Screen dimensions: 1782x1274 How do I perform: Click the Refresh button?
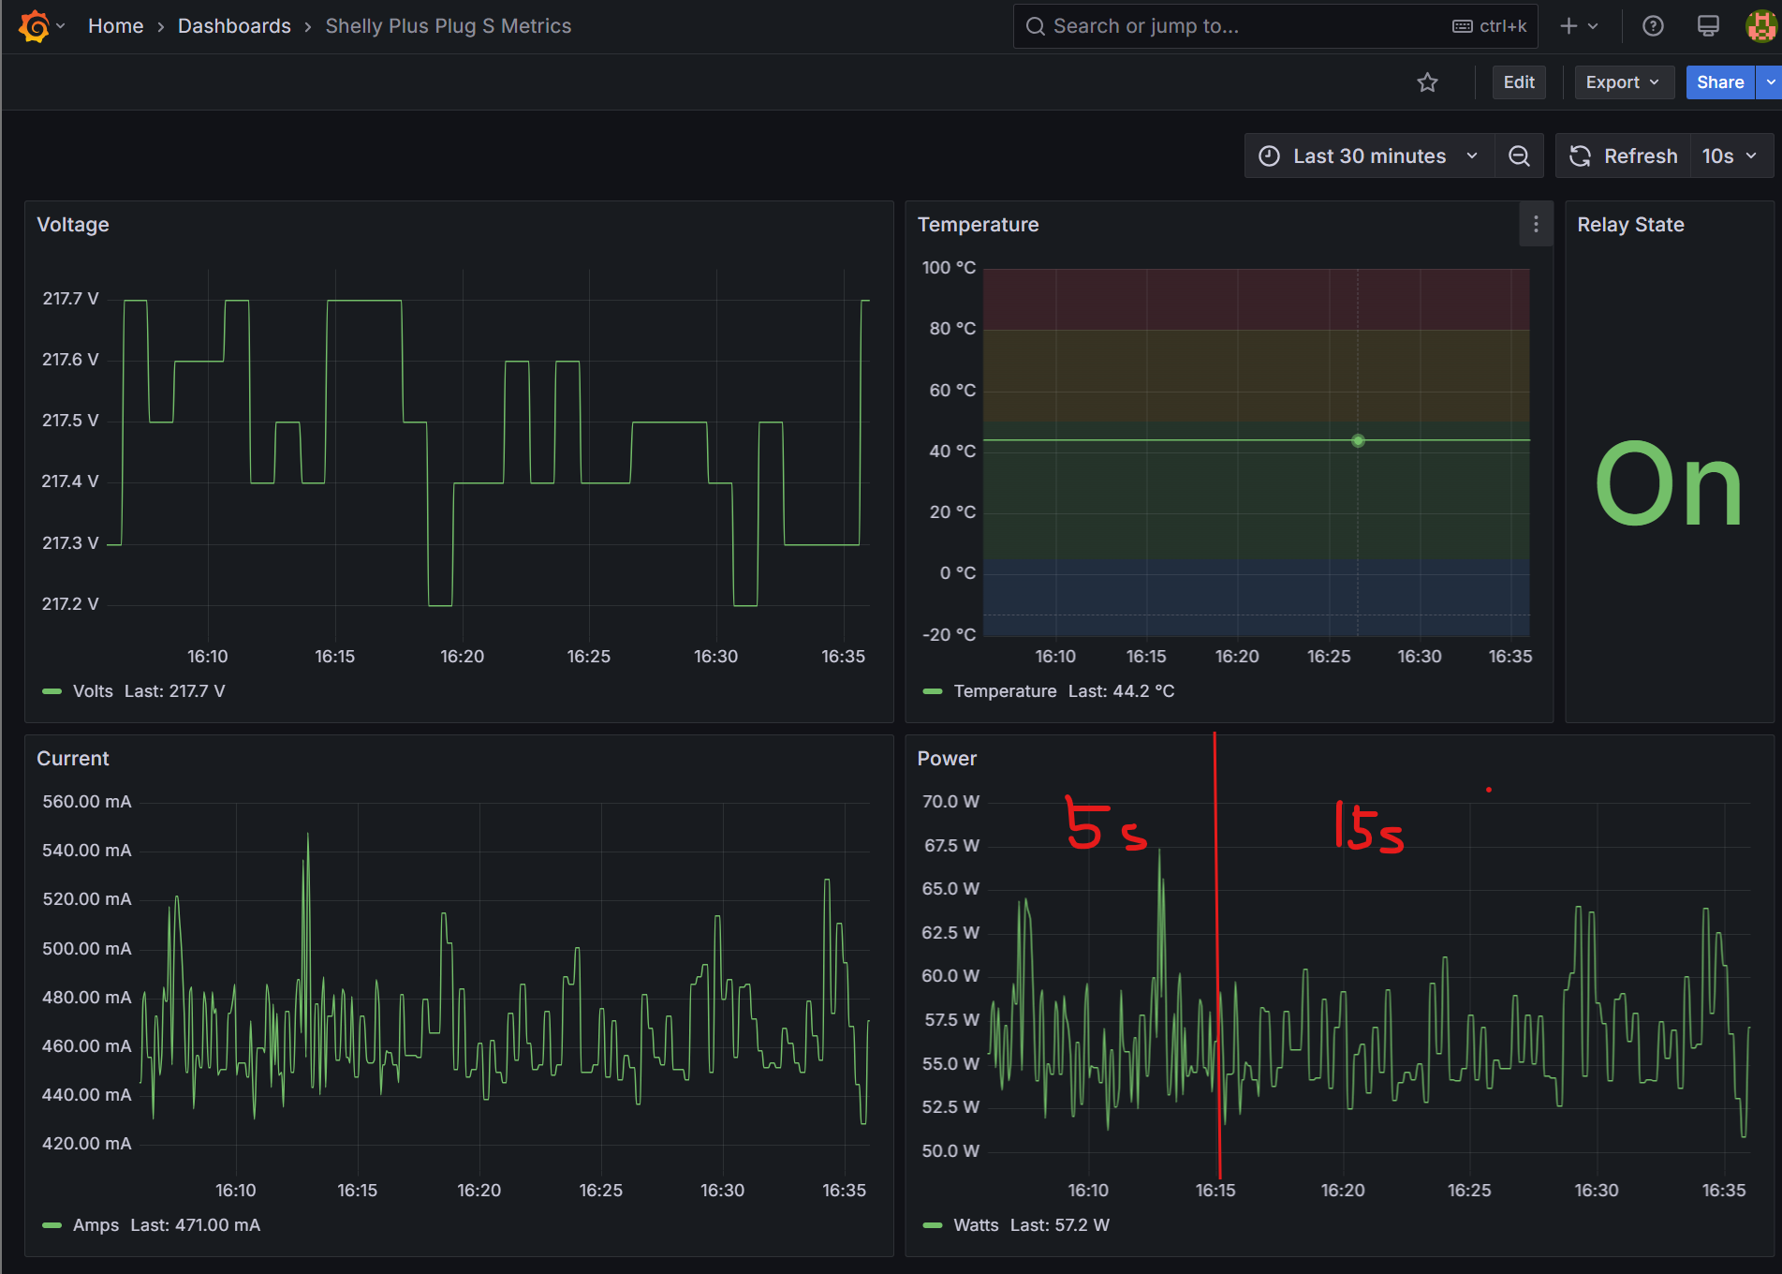click(x=1625, y=156)
